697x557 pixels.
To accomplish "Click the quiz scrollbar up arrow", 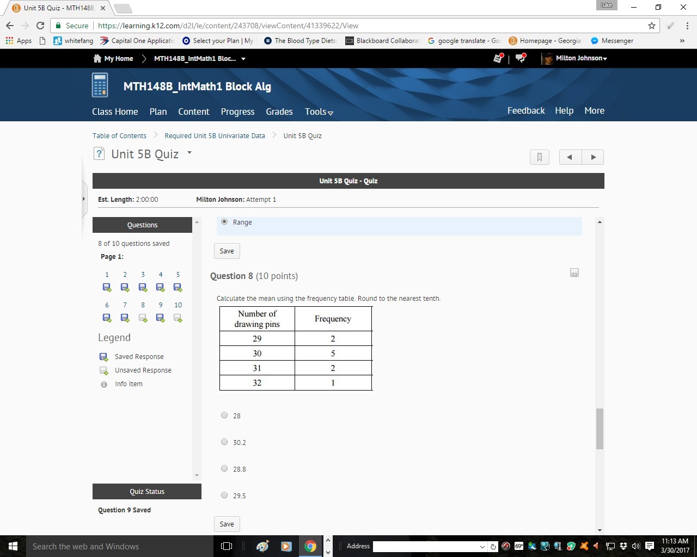I will 600,222.
